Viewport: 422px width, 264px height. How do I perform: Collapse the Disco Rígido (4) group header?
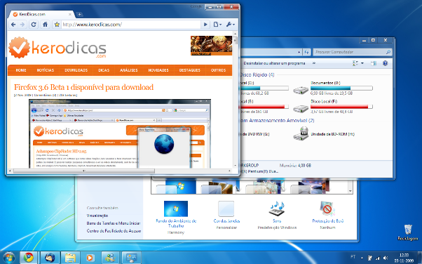point(257,74)
